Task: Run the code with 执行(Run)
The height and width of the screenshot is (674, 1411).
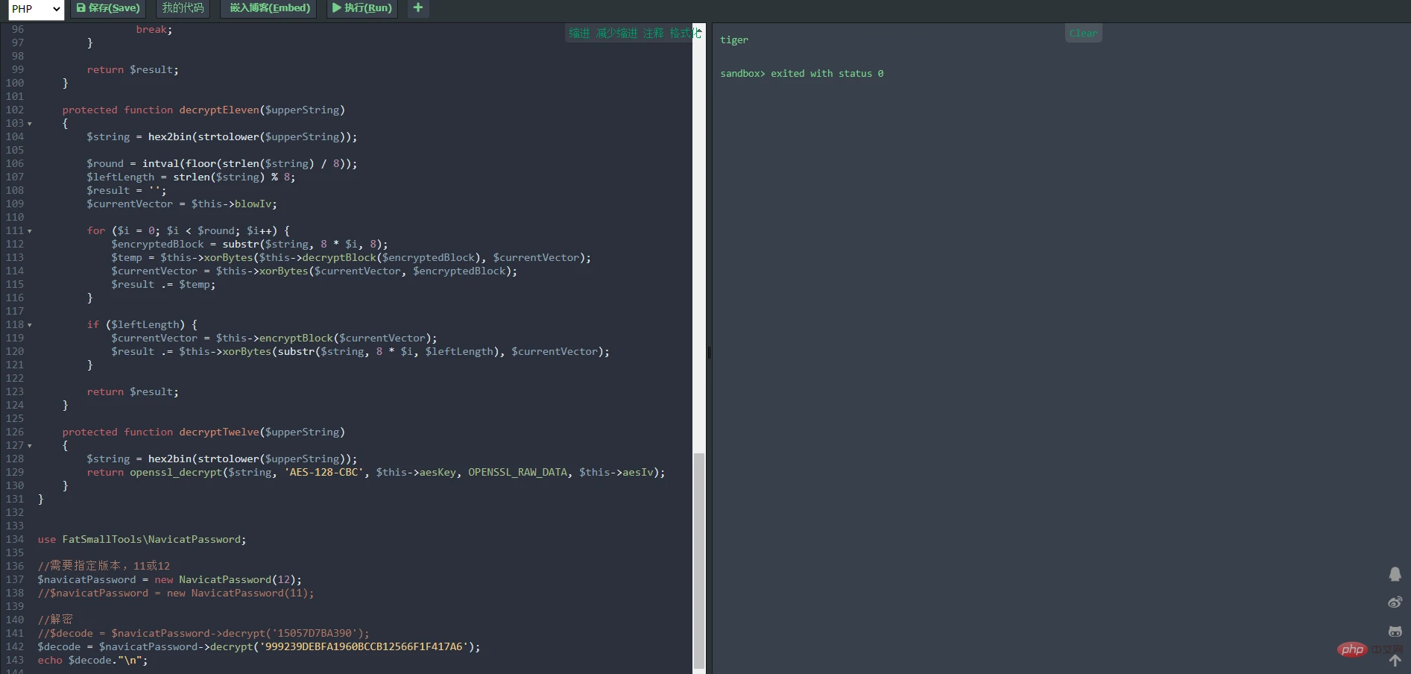Action: tap(362, 8)
